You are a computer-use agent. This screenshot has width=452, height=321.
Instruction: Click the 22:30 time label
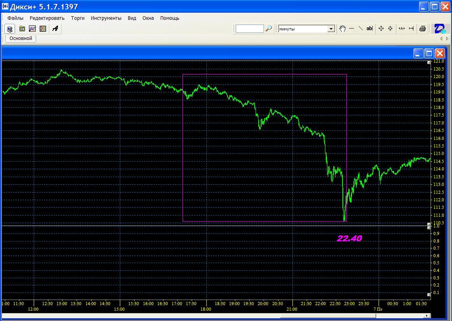[x=335, y=304]
